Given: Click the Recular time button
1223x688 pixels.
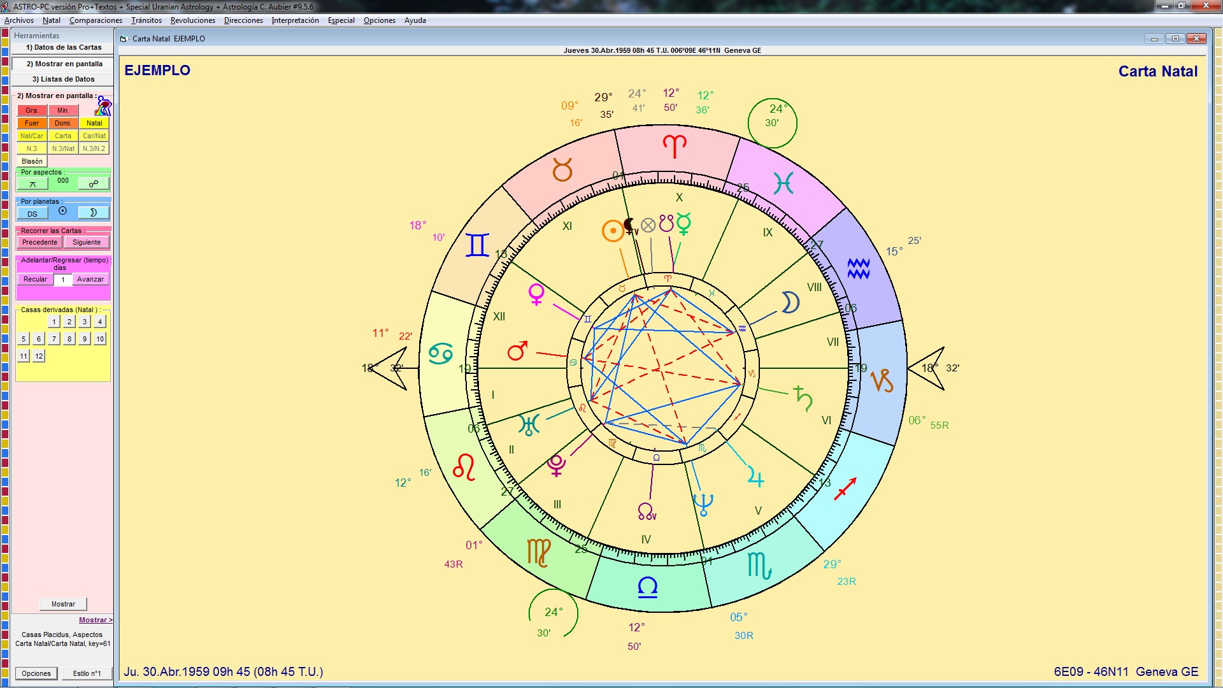Looking at the screenshot, I should 35,279.
